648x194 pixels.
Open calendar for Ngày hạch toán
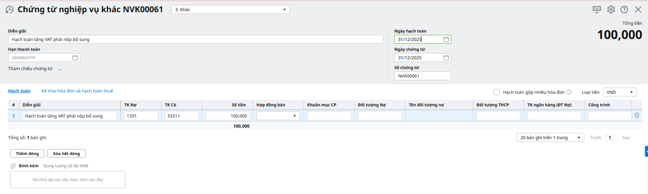coord(446,39)
